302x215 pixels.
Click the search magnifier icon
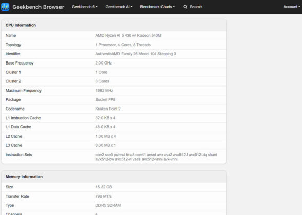point(185,7)
